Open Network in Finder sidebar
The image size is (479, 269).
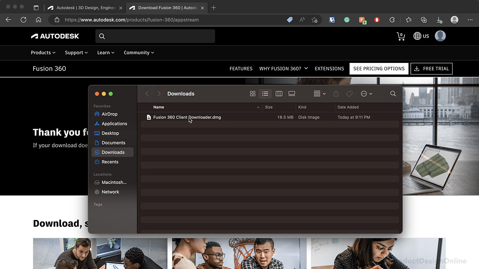113,192
